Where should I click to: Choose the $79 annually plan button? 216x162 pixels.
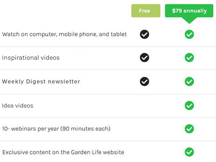(x=189, y=11)
